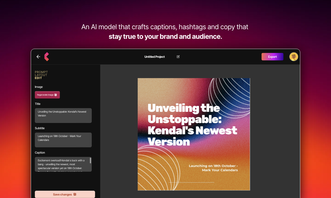Switch to the LAYOUT tab

tap(41, 75)
